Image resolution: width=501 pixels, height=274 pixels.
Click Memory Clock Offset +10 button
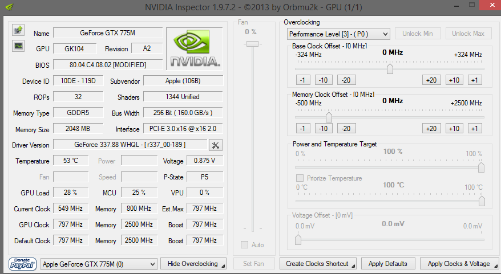pyautogui.click(x=454, y=129)
